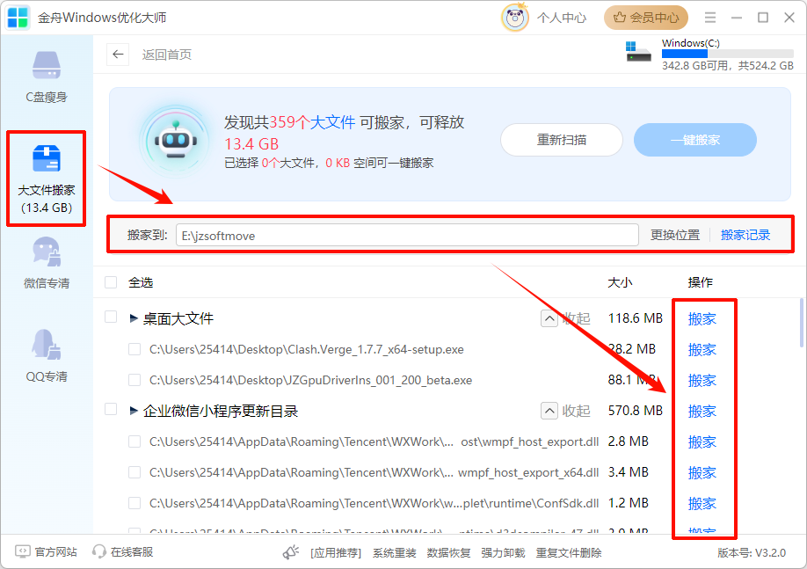Minimize the optimizer window
The width and height of the screenshot is (807, 569).
click(x=737, y=18)
